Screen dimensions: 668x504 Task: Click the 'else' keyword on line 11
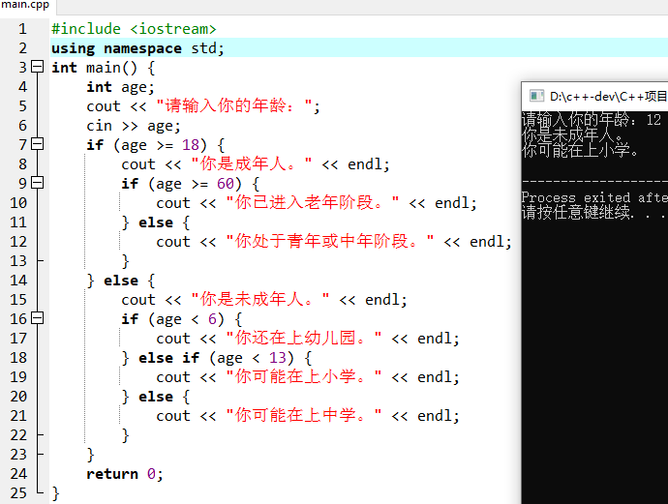(156, 222)
